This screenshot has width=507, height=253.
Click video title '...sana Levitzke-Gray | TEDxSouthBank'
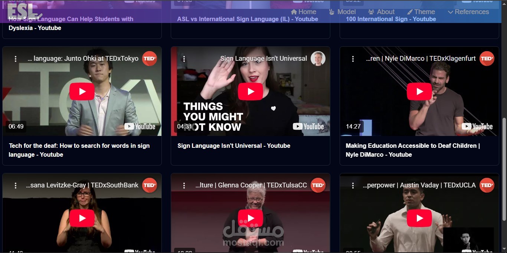coord(82,185)
